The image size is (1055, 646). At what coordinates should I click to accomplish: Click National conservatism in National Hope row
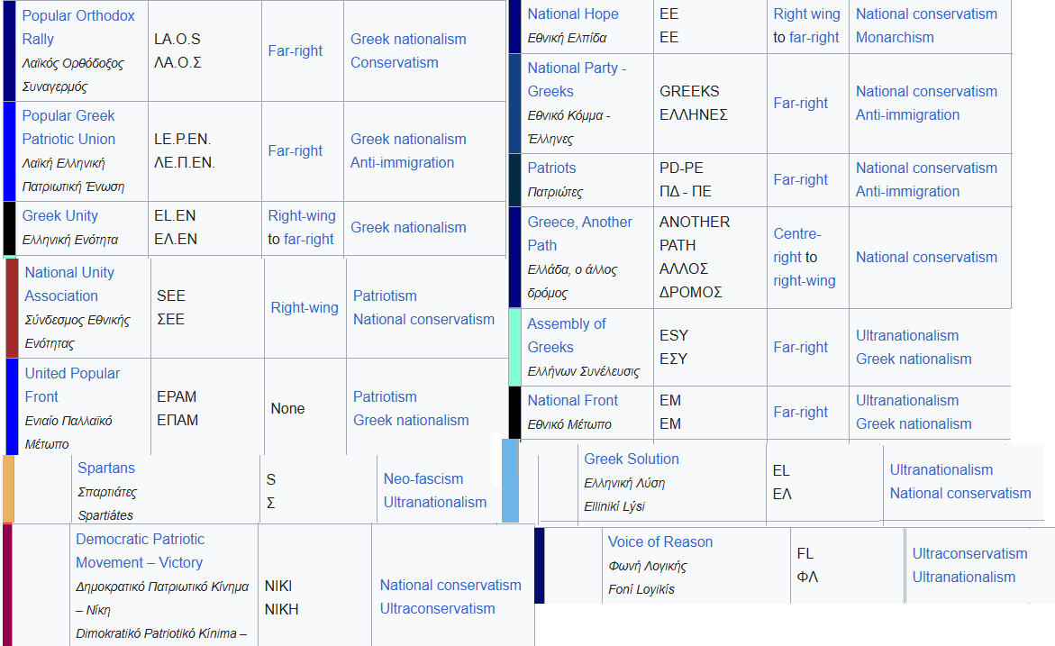[x=926, y=14]
